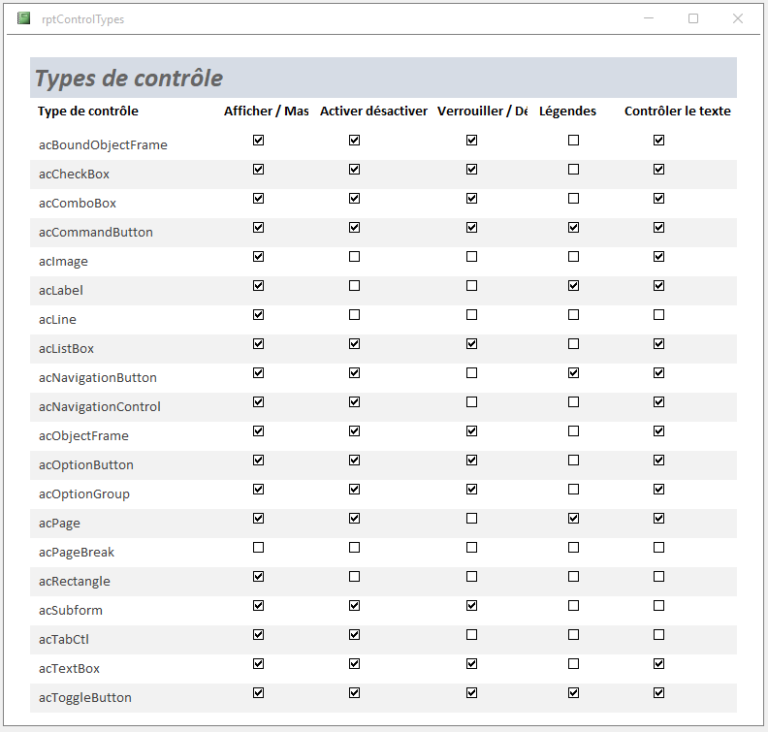Viewport: 768px width, 732px height.
Task: Check acPageBreak Légendes checkbox
Action: [573, 548]
